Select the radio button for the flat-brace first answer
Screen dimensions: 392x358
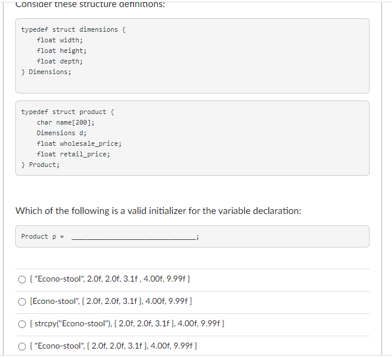[22, 279]
